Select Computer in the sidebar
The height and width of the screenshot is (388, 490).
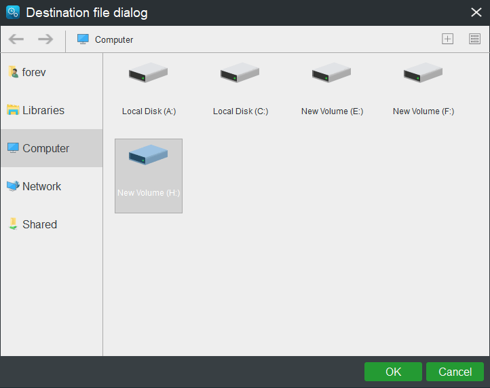(45, 148)
